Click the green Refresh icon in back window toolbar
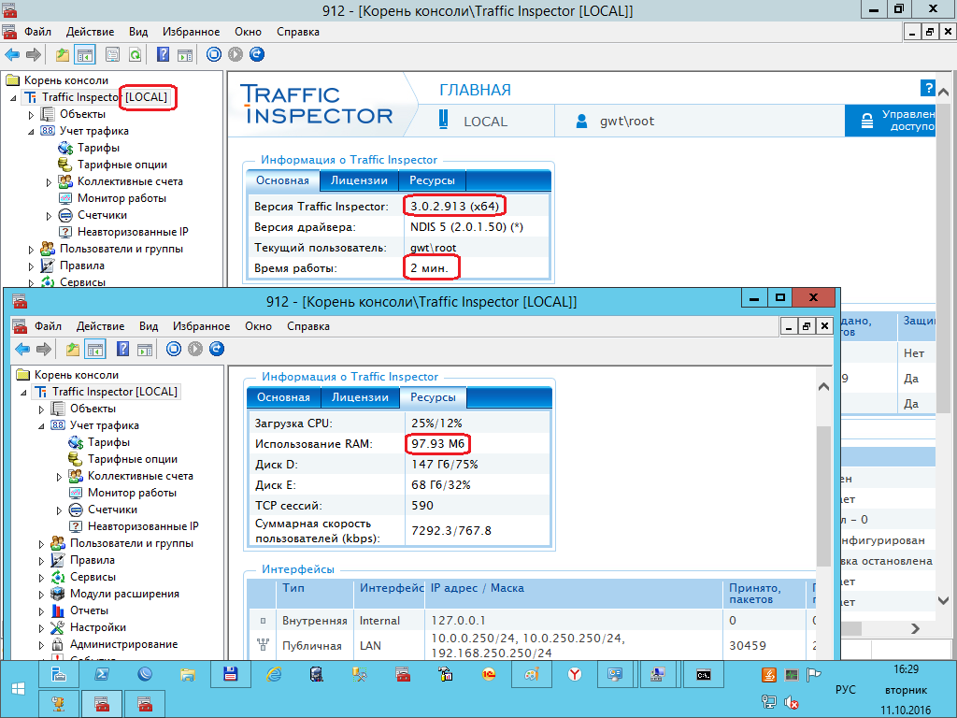 click(x=135, y=54)
